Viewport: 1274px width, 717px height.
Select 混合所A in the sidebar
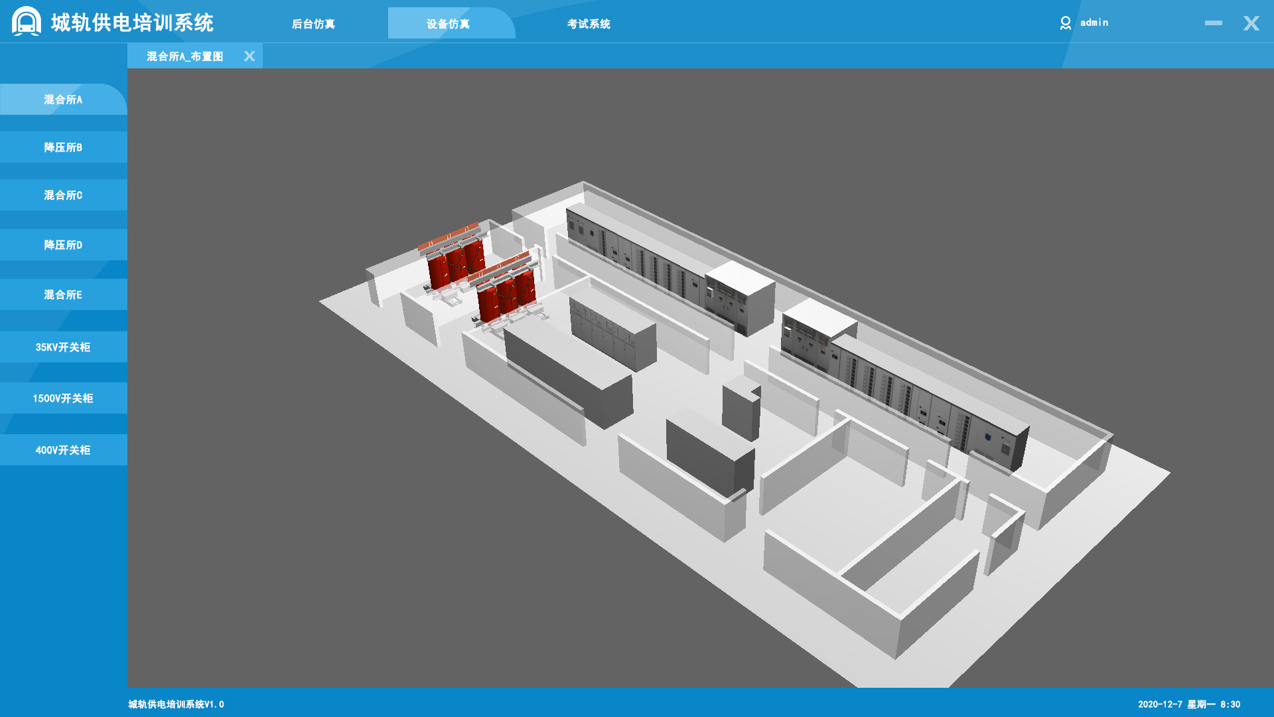point(63,100)
